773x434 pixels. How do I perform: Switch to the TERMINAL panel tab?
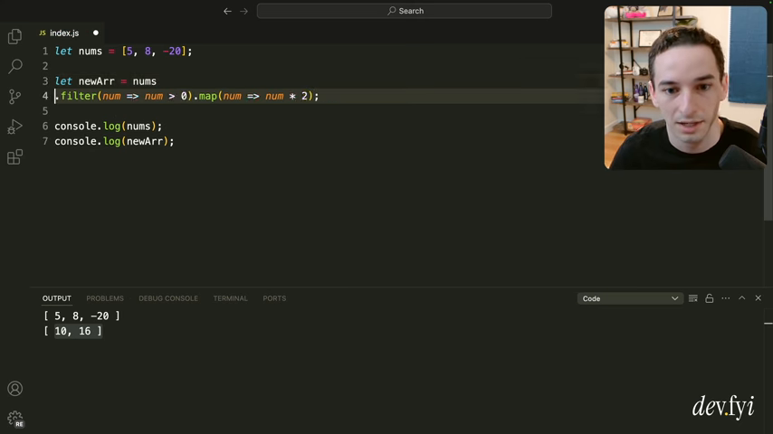pyautogui.click(x=230, y=298)
